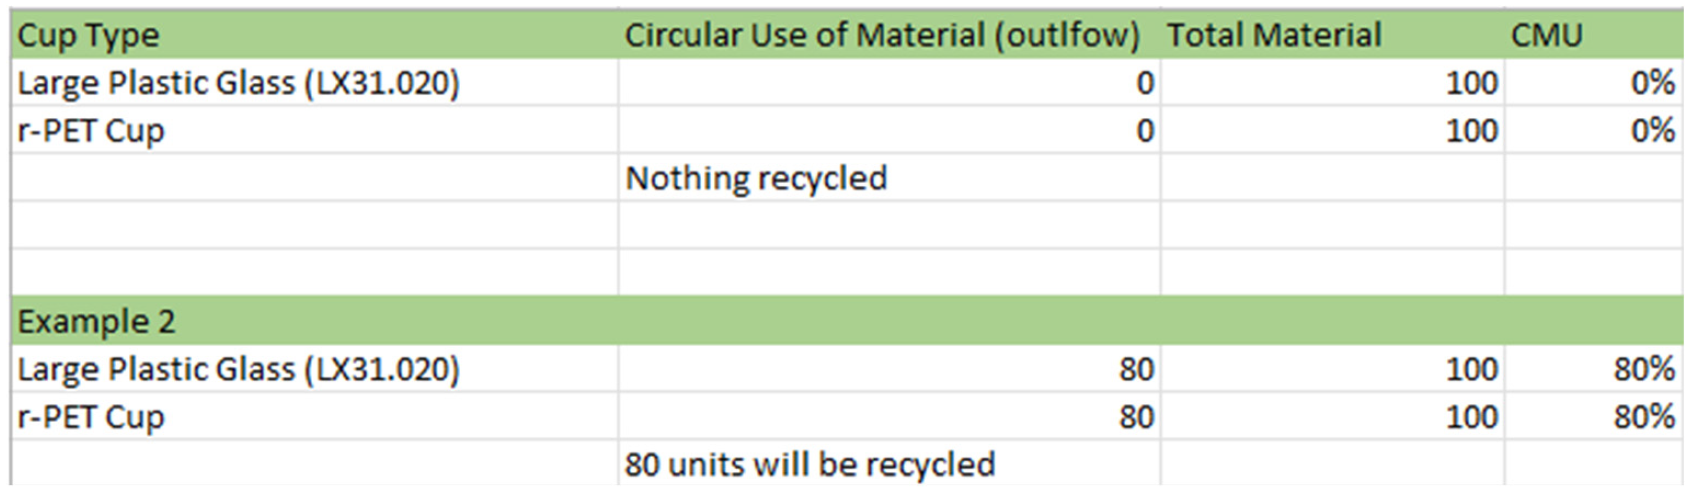The image size is (1691, 493).
Task: Select the Nothing recycled note cell
Action: click(890, 178)
